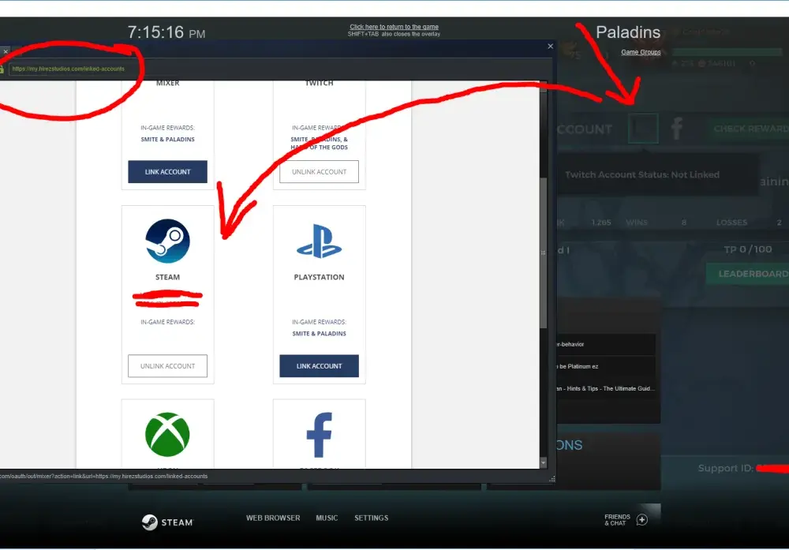The height and width of the screenshot is (550, 789).
Task: Click the 7:15:16 PM clock
Action: pyautogui.click(x=166, y=32)
